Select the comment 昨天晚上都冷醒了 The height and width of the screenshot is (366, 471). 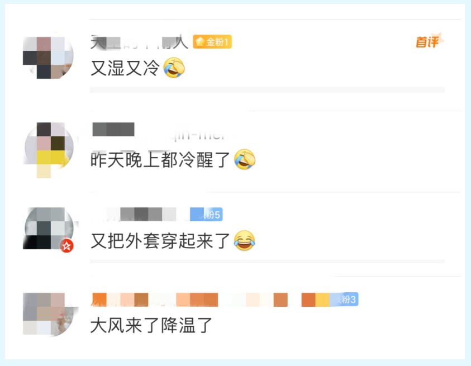coord(160,160)
